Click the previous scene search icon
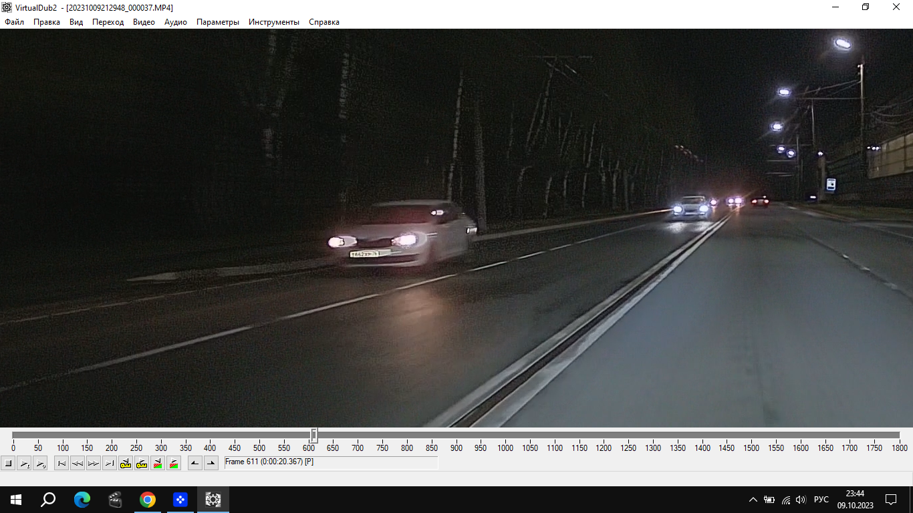The image size is (913, 513). click(158, 463)
